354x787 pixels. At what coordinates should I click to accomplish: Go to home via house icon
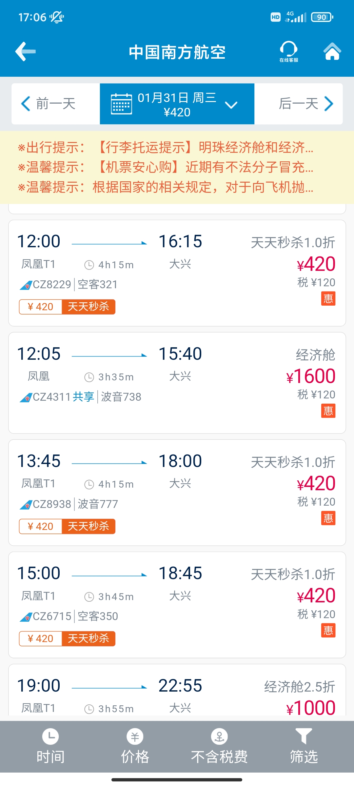click(332, 51)
